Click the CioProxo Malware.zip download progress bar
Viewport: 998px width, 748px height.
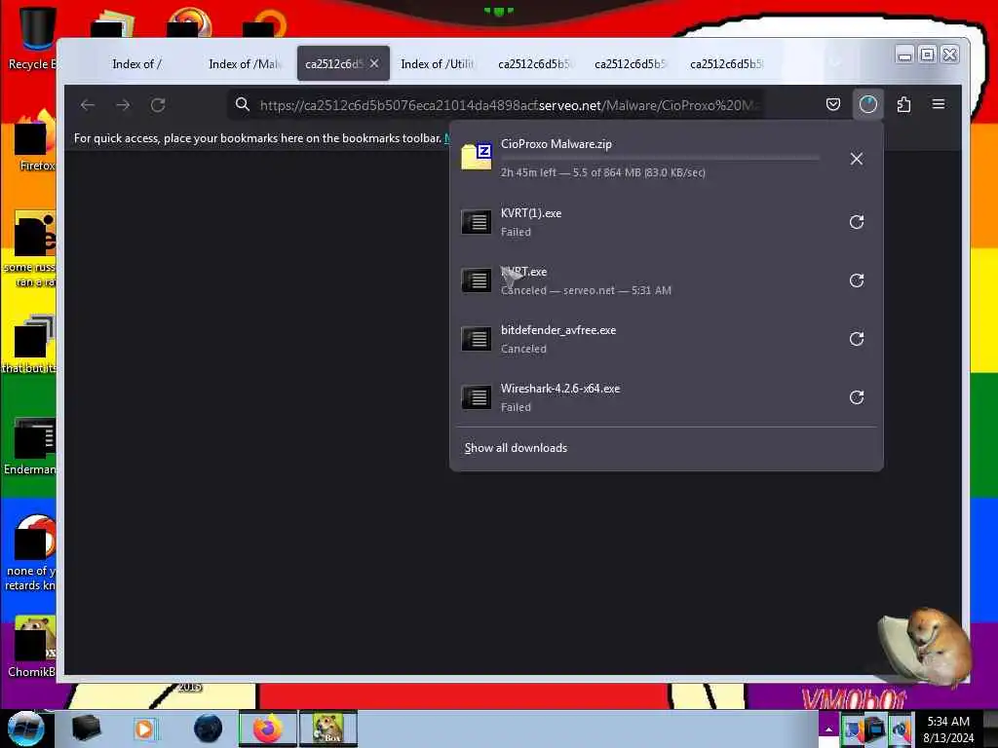pyautogui.click(x=660, y=157)
